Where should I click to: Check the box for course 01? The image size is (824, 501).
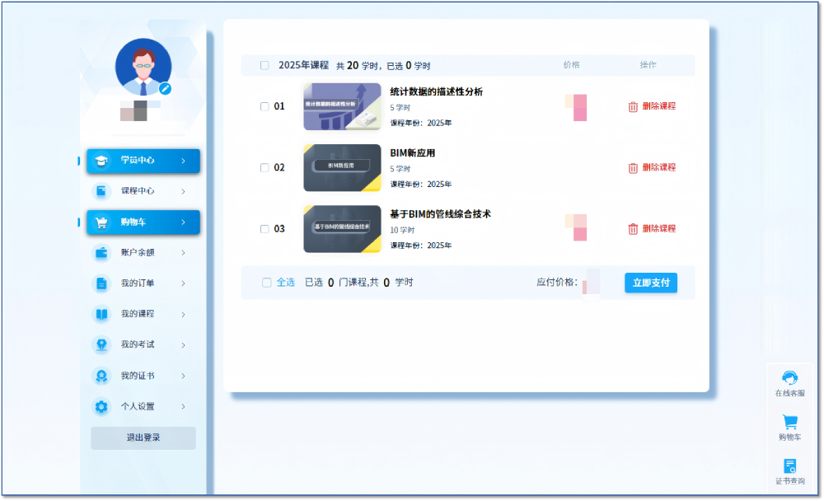[x=265, y=106]
